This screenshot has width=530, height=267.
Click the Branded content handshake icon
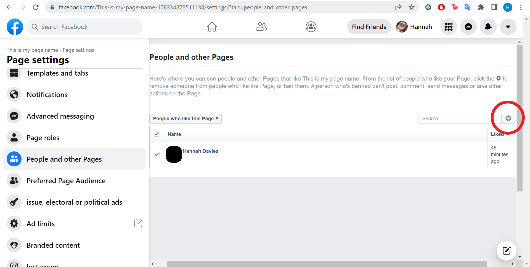pos(14,245)
